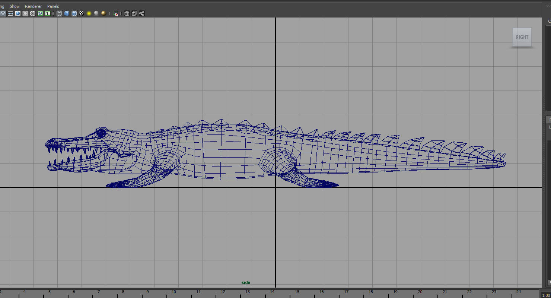Toggle the safe title T icon
The width and height of the screenshot is (551, 298).
pyautogui.click(x=48, y=13)
